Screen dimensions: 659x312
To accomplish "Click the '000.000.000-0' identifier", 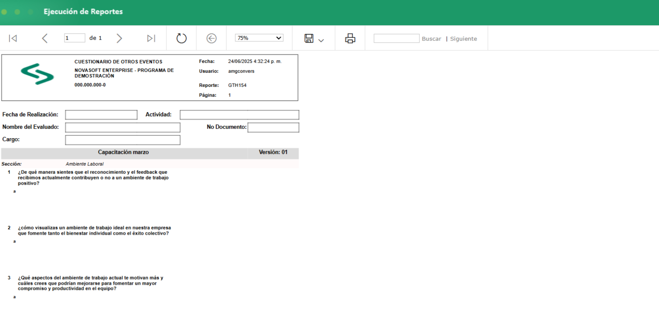I will click(x=90, y=85).
